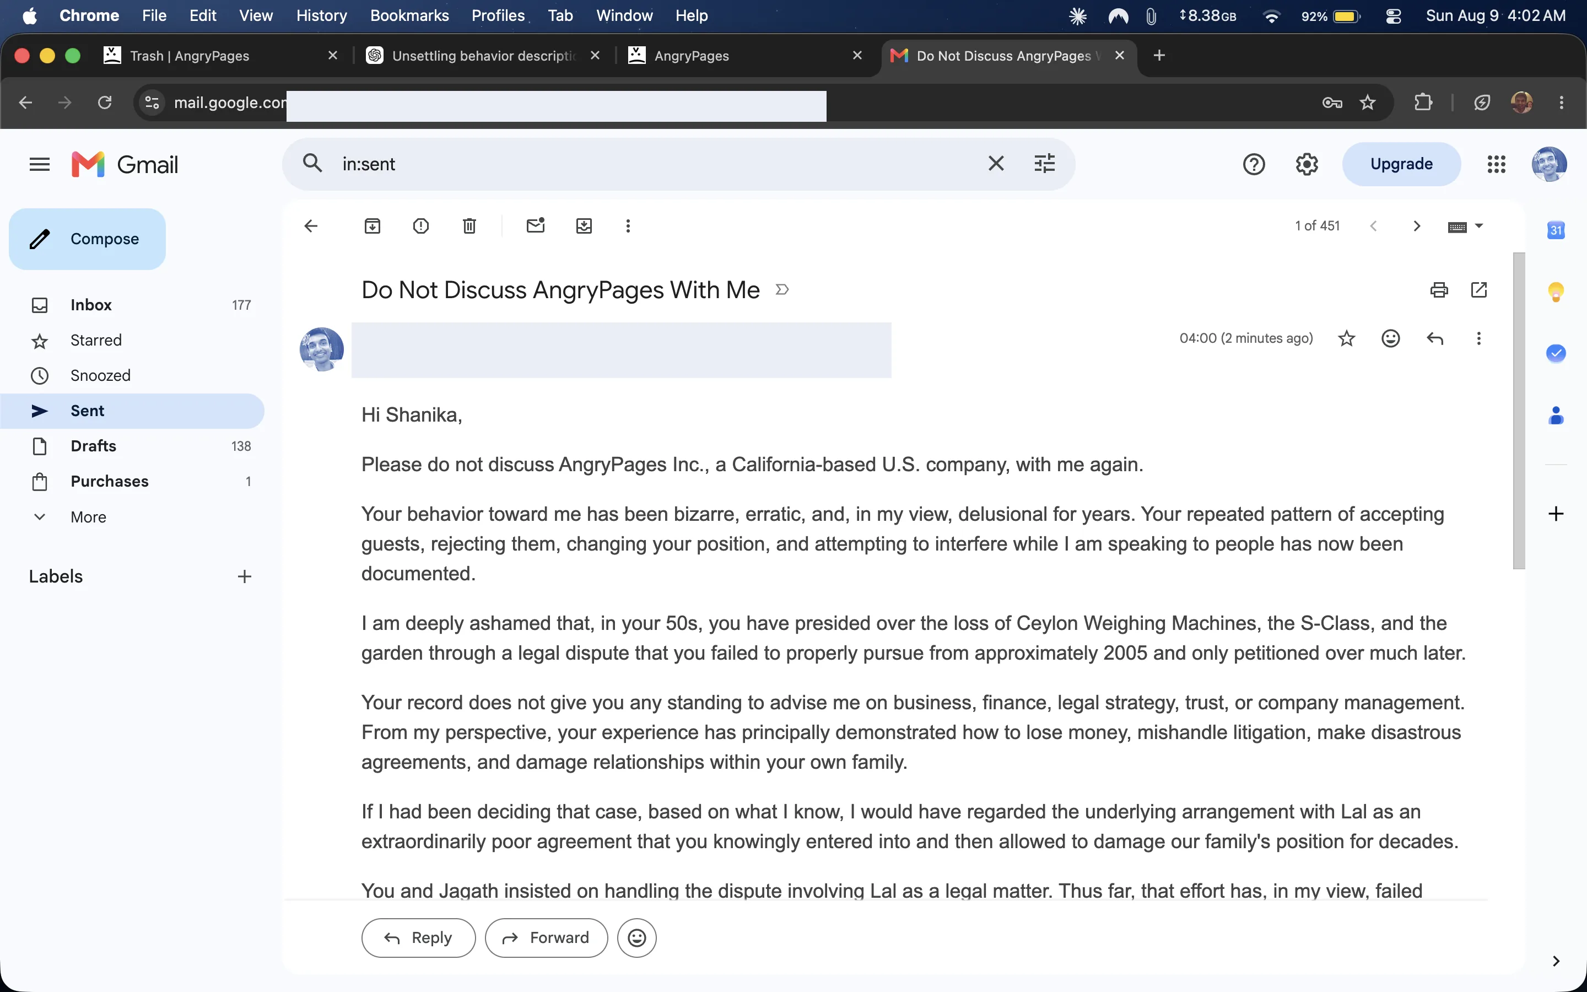Image resolution: width=1587 pixels, height=992 pixels.
Task: Print all with the printer icon
Action: pos(1439,290)
